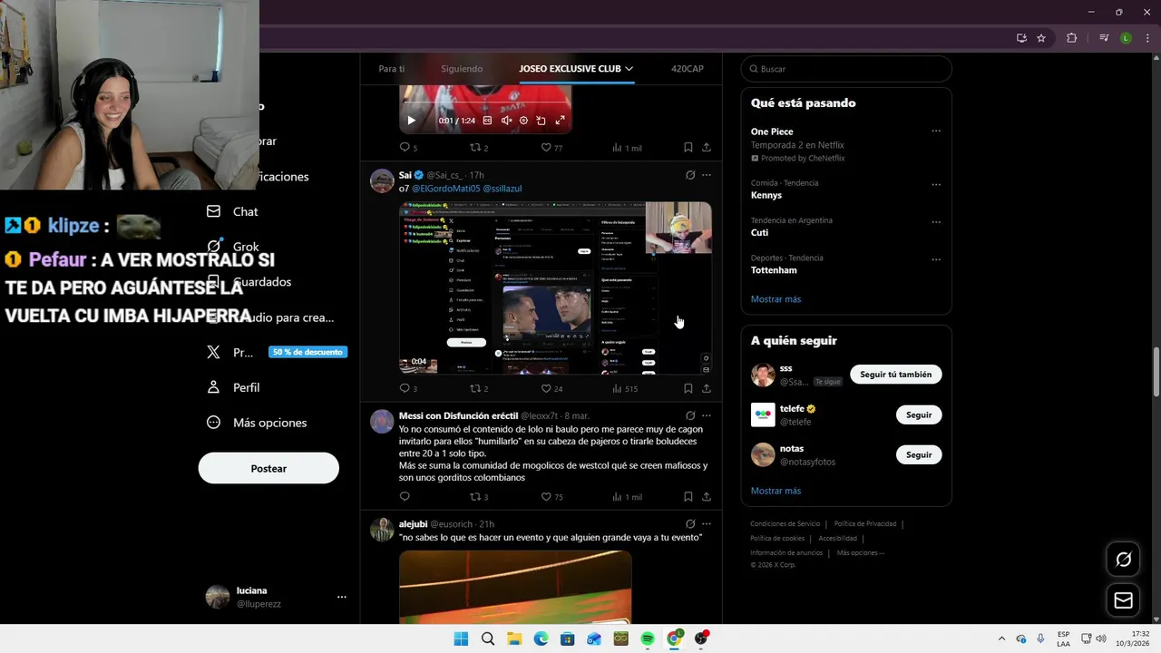Click Mostrar más under Qué está pasando
Viewport: 1161px width, 653px height.
[x=776, y=299]
